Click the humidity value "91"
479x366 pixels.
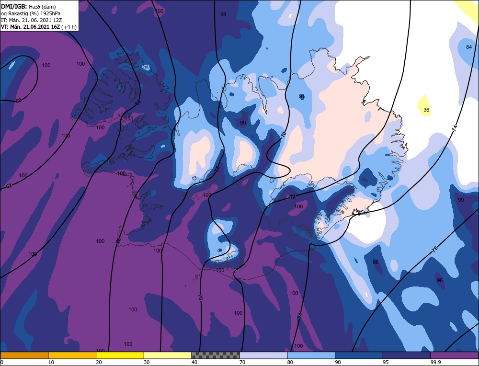(302, 97)
